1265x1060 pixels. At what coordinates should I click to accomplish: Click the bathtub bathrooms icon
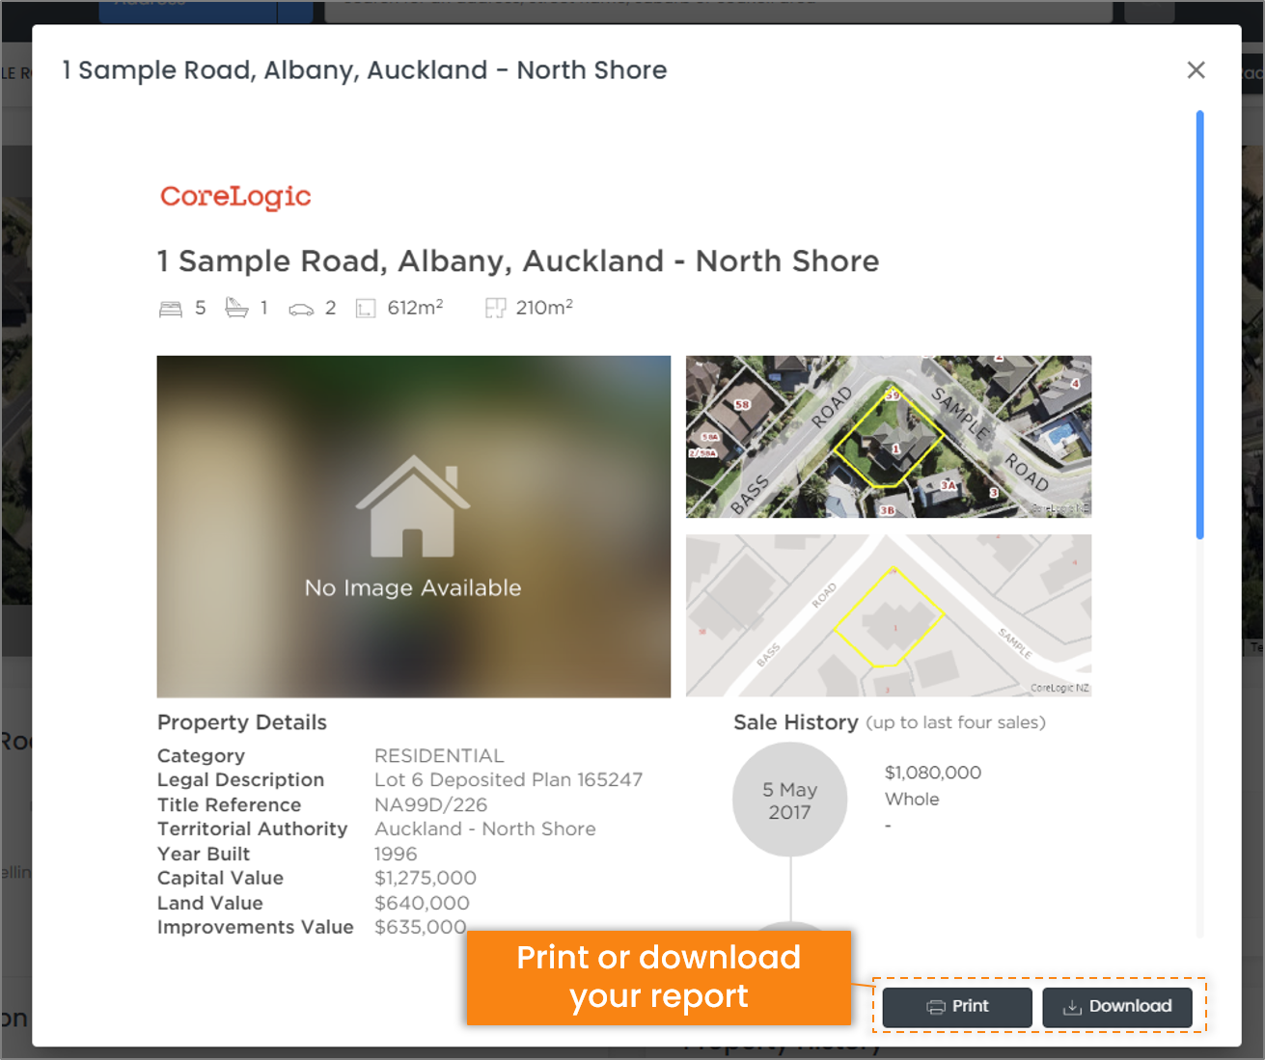[x=236, y=308]
